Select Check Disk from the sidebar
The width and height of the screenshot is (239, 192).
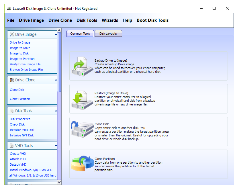point(17,124)
